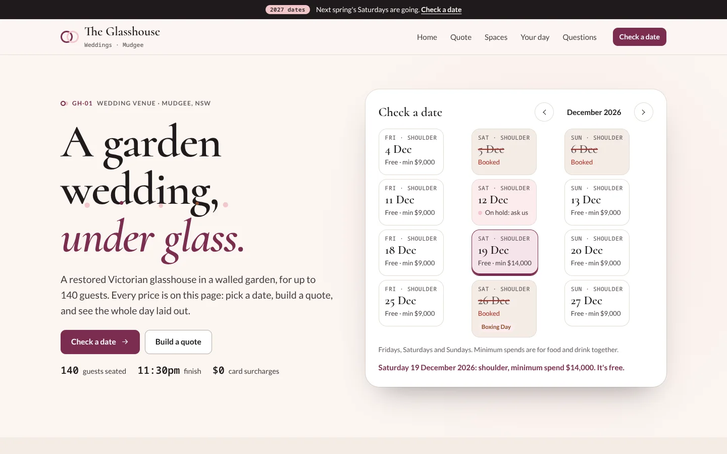Click the 2027 dates badge

(288, 10)
